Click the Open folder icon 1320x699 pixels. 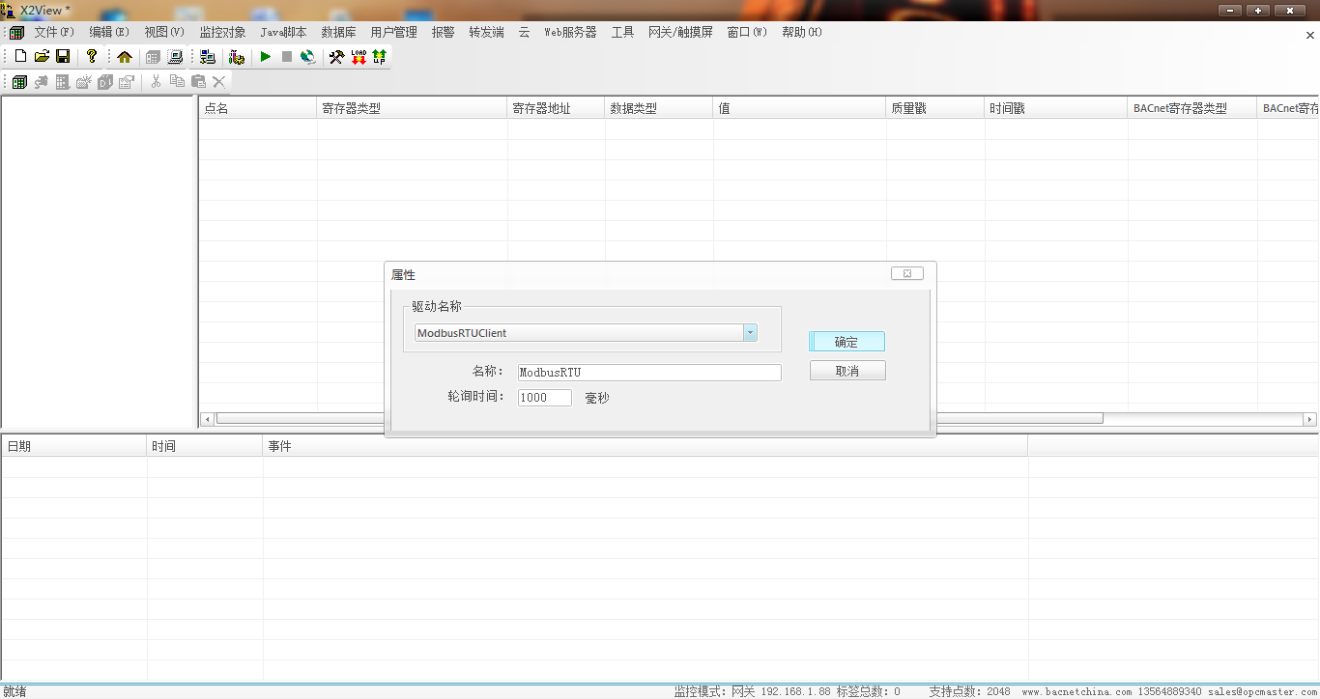(42, 57)
